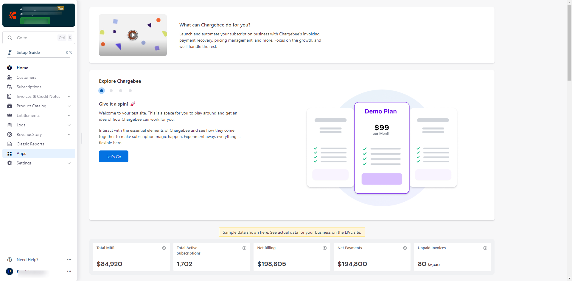Click the Customers icon in sidebar
The height and width of the screenshot is (281, 572).
click(x=10, y=77)
